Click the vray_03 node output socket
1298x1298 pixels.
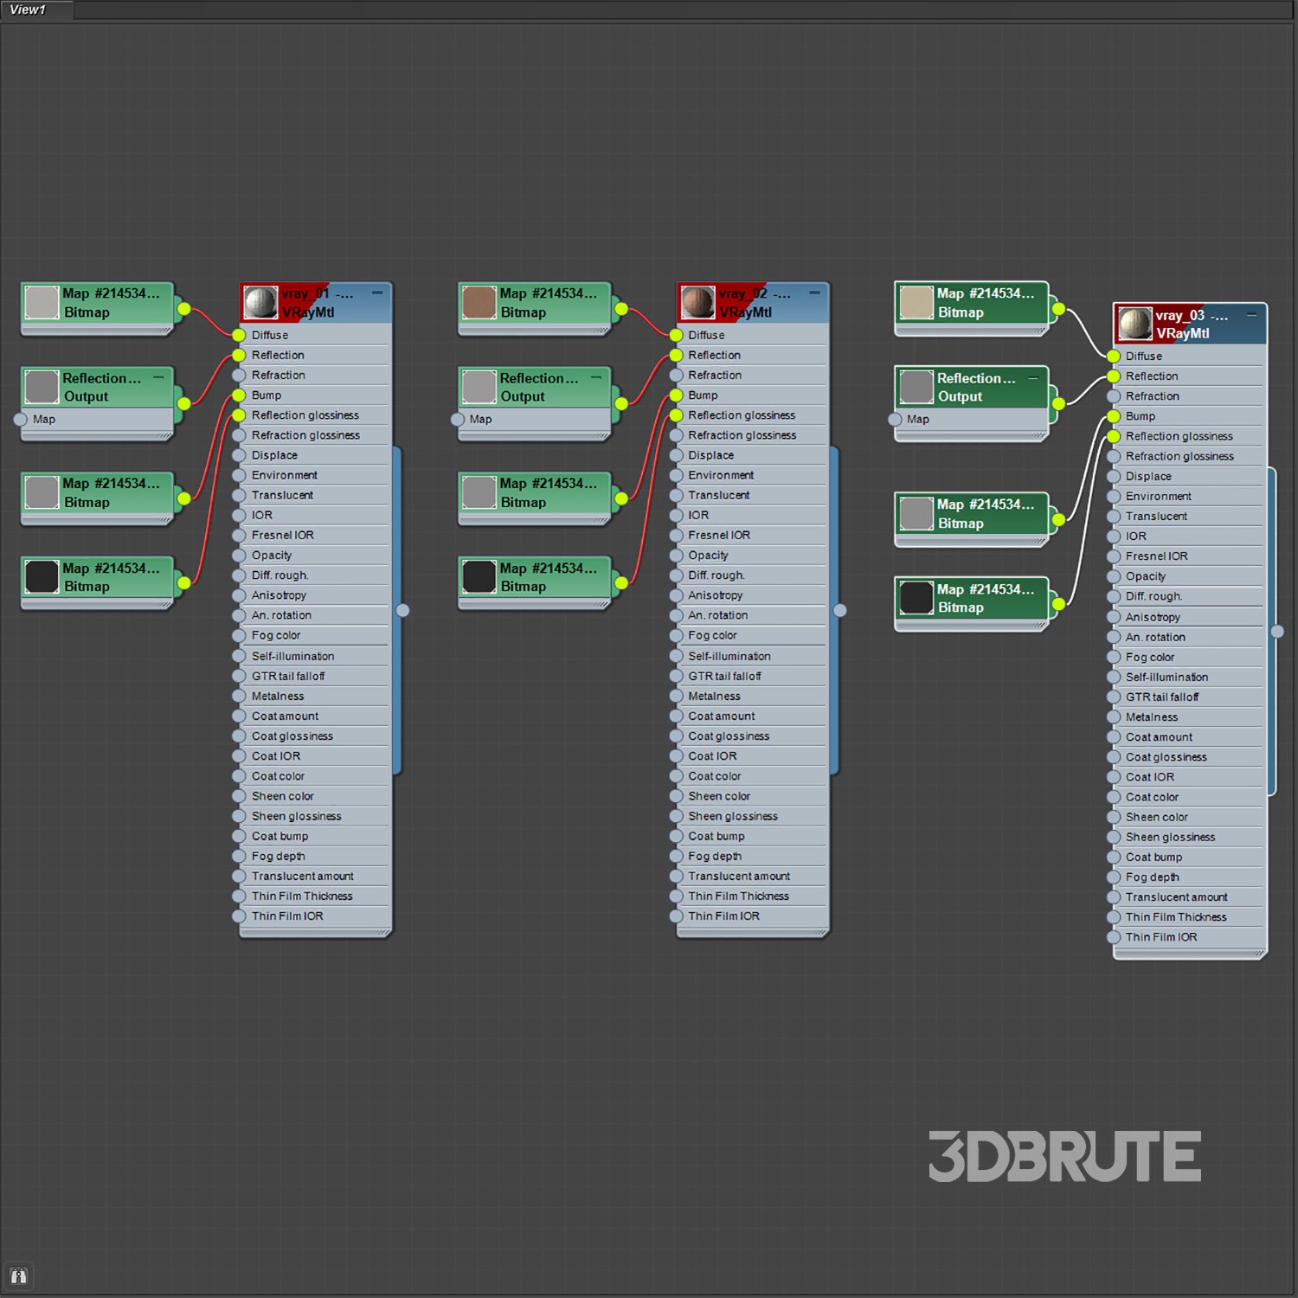1277,632
